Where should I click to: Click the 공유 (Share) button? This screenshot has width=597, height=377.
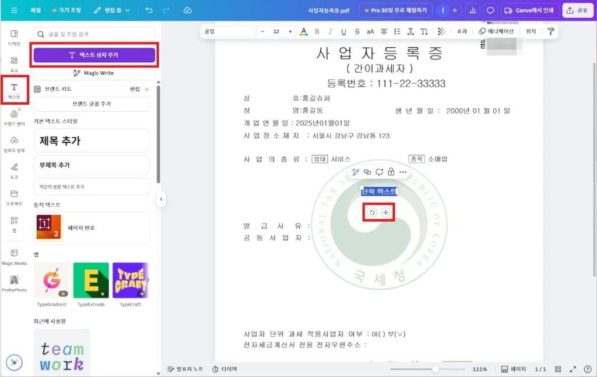(x=576, y=10)
